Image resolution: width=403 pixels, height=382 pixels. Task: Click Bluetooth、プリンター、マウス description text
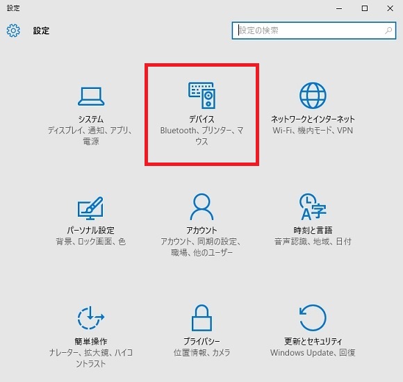201,136
